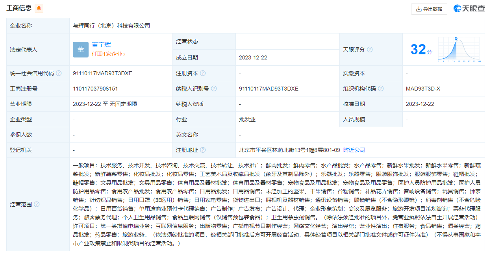The height and width of the screenshot is (261, 489).
Task: Click the 天眼查 logo
Action: click(x=469, y=9)
